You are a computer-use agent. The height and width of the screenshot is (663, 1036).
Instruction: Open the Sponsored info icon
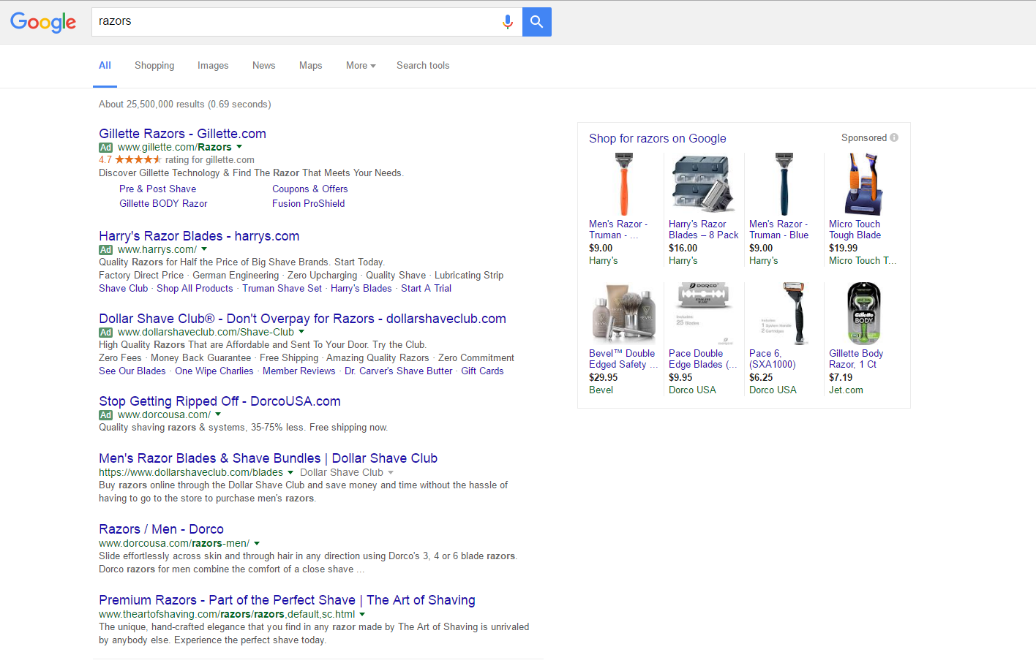[x=894, y=137]
